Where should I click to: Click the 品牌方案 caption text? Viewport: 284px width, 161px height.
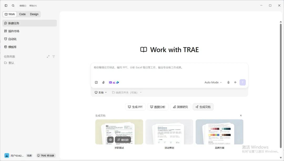coord(219,148)
